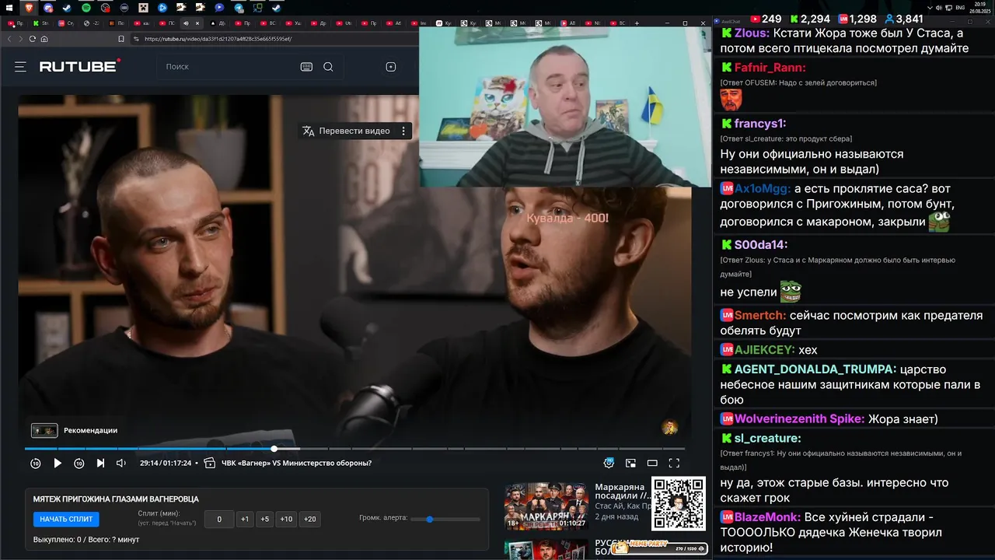Switch to the ВС browser tab after Пр
Viewport: 995px width, 560px height.
(x=268, y=23)
